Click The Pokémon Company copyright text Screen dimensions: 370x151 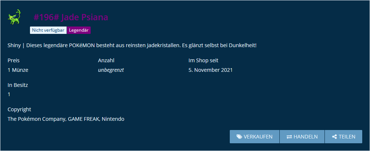click(66, 119)
